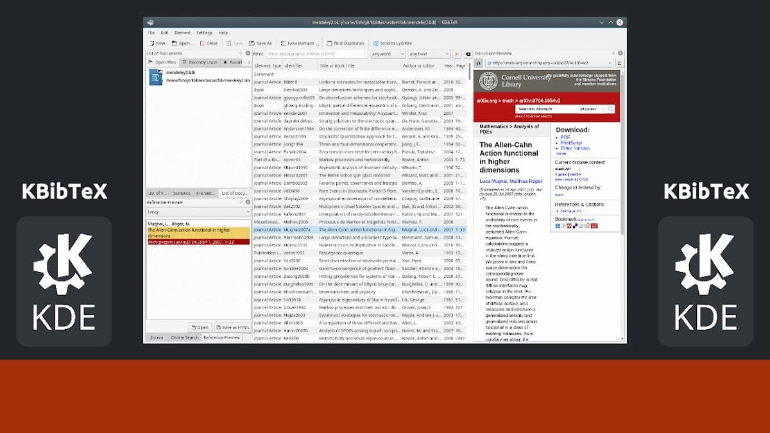Open the File menu
The width and height of the screenshot is (770, 433).
click(x=151, y=33)
